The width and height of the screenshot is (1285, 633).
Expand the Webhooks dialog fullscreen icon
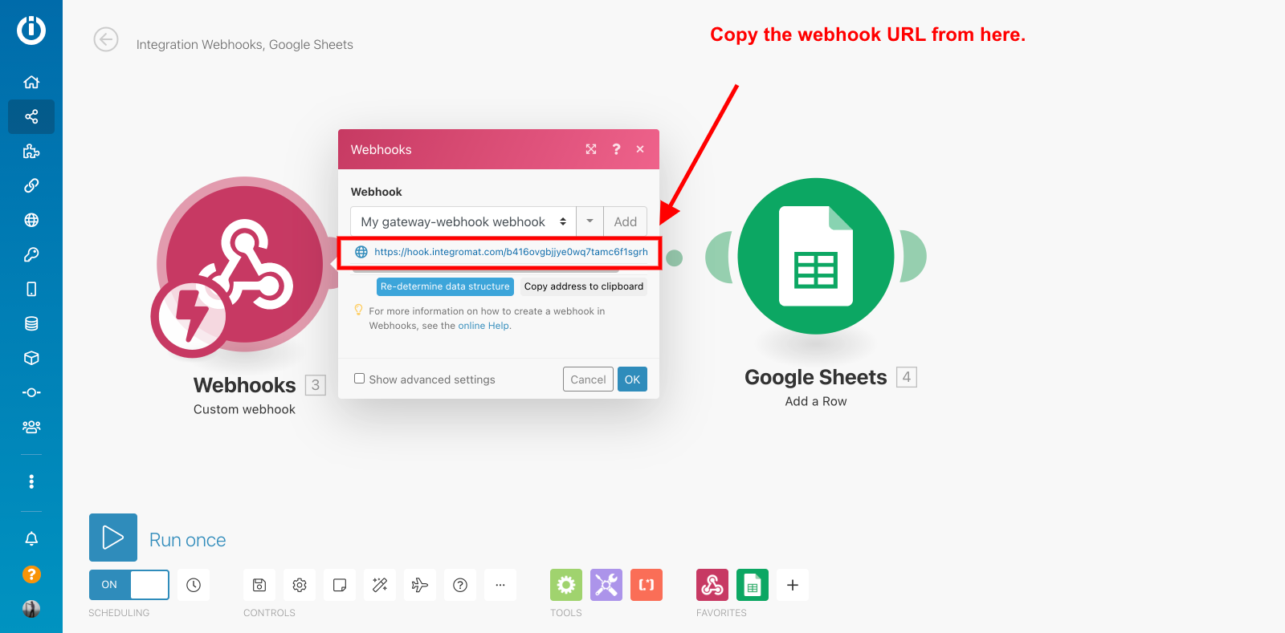coord(591,149)
